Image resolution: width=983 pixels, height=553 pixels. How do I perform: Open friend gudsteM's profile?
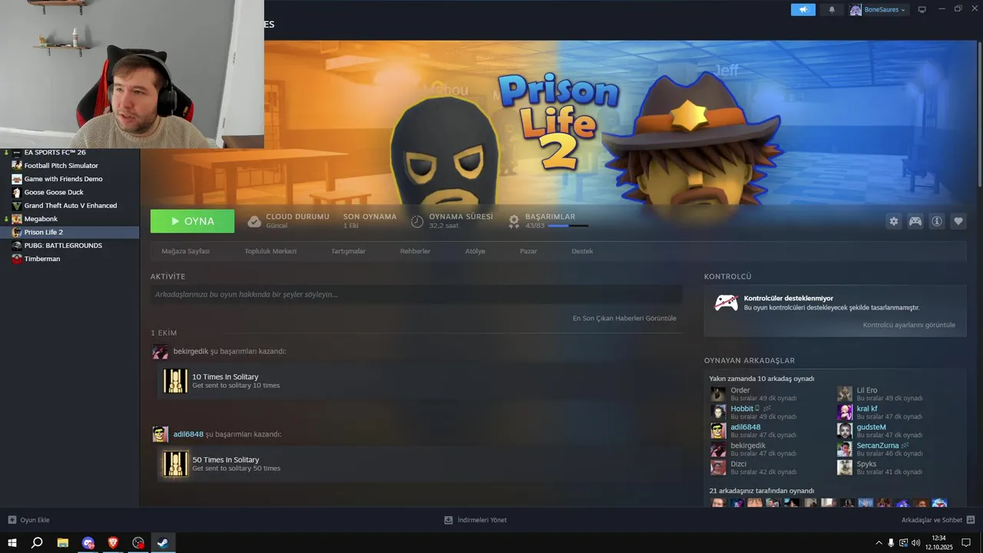coord(872,427)
